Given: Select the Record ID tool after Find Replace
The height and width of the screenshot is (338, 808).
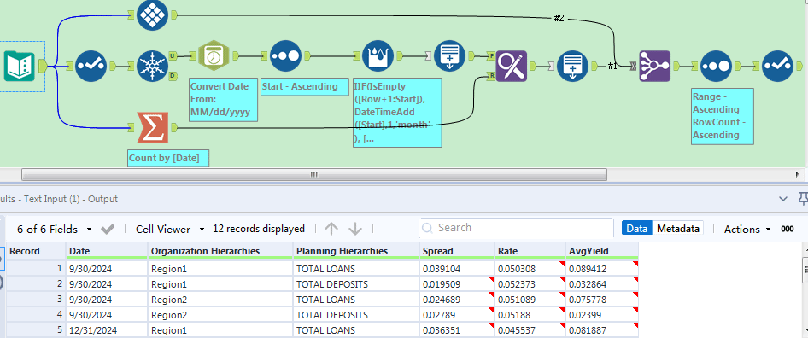Looking at the screenshot, I should click(573, 67).
